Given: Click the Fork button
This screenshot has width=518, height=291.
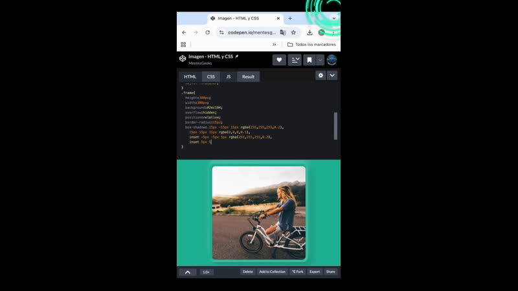Looking at the screenshot, I should click(x=297, y=272).
